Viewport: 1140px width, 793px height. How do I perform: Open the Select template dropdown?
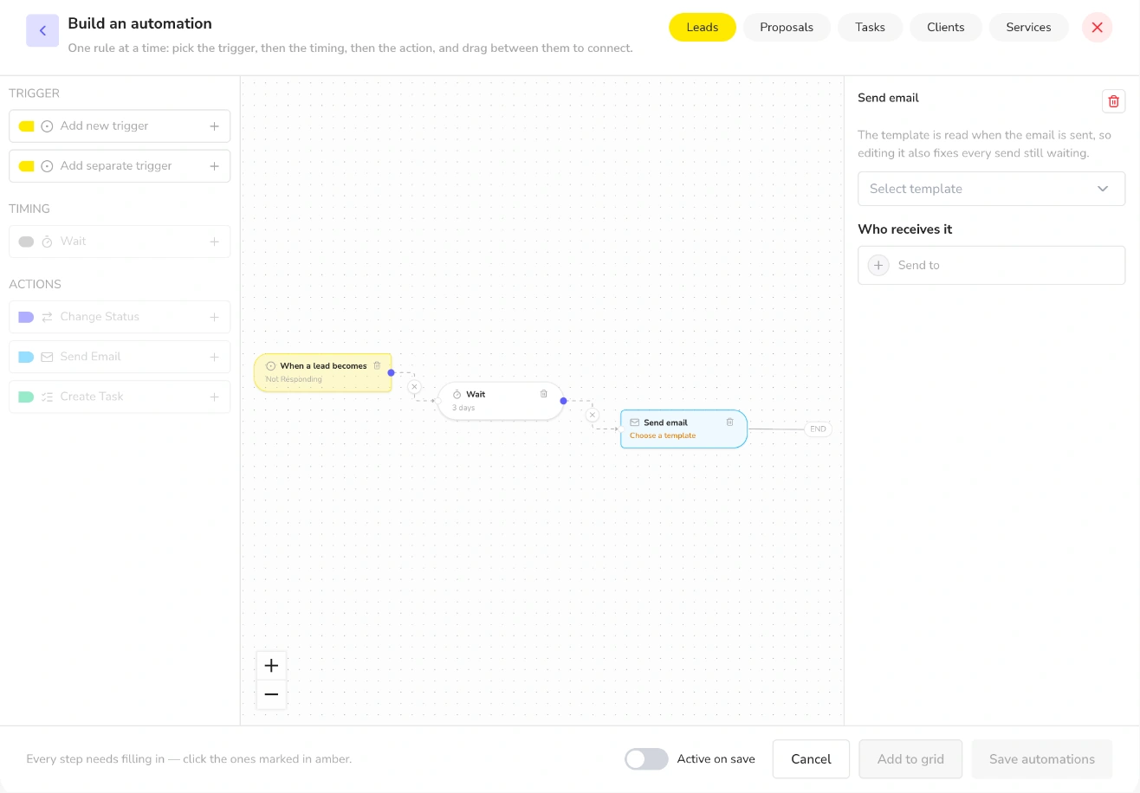point(991,189)
